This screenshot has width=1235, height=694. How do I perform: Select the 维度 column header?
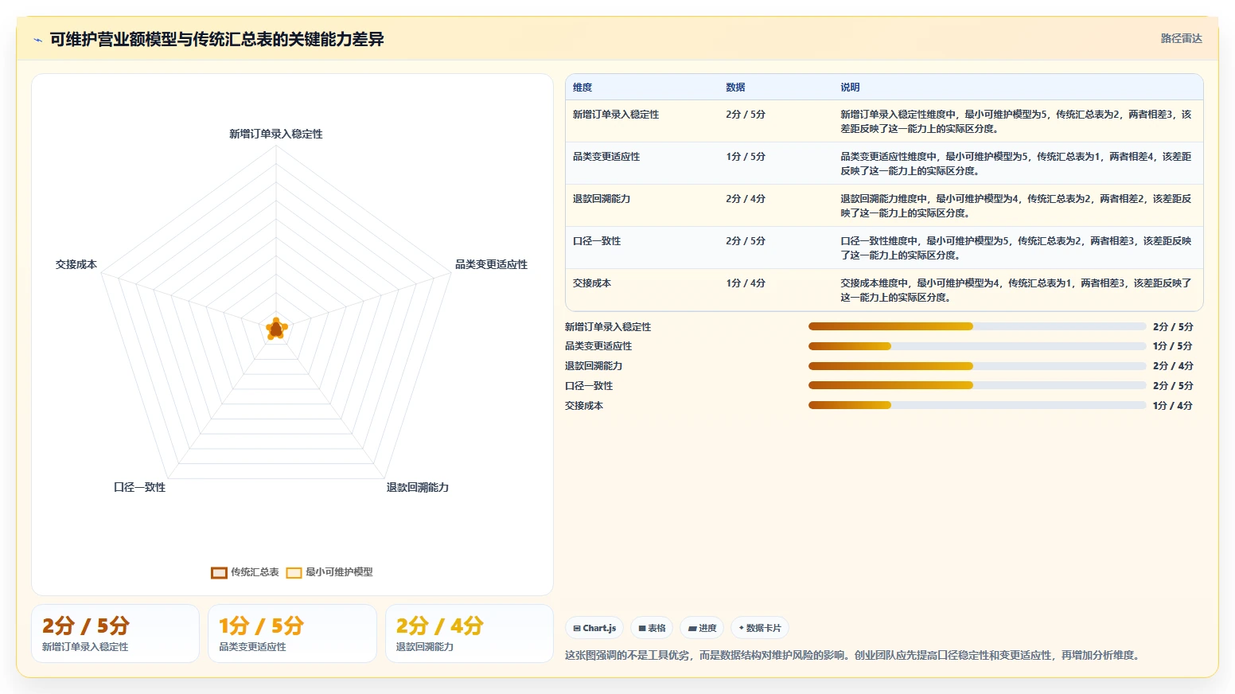click(x=582, y=88)
